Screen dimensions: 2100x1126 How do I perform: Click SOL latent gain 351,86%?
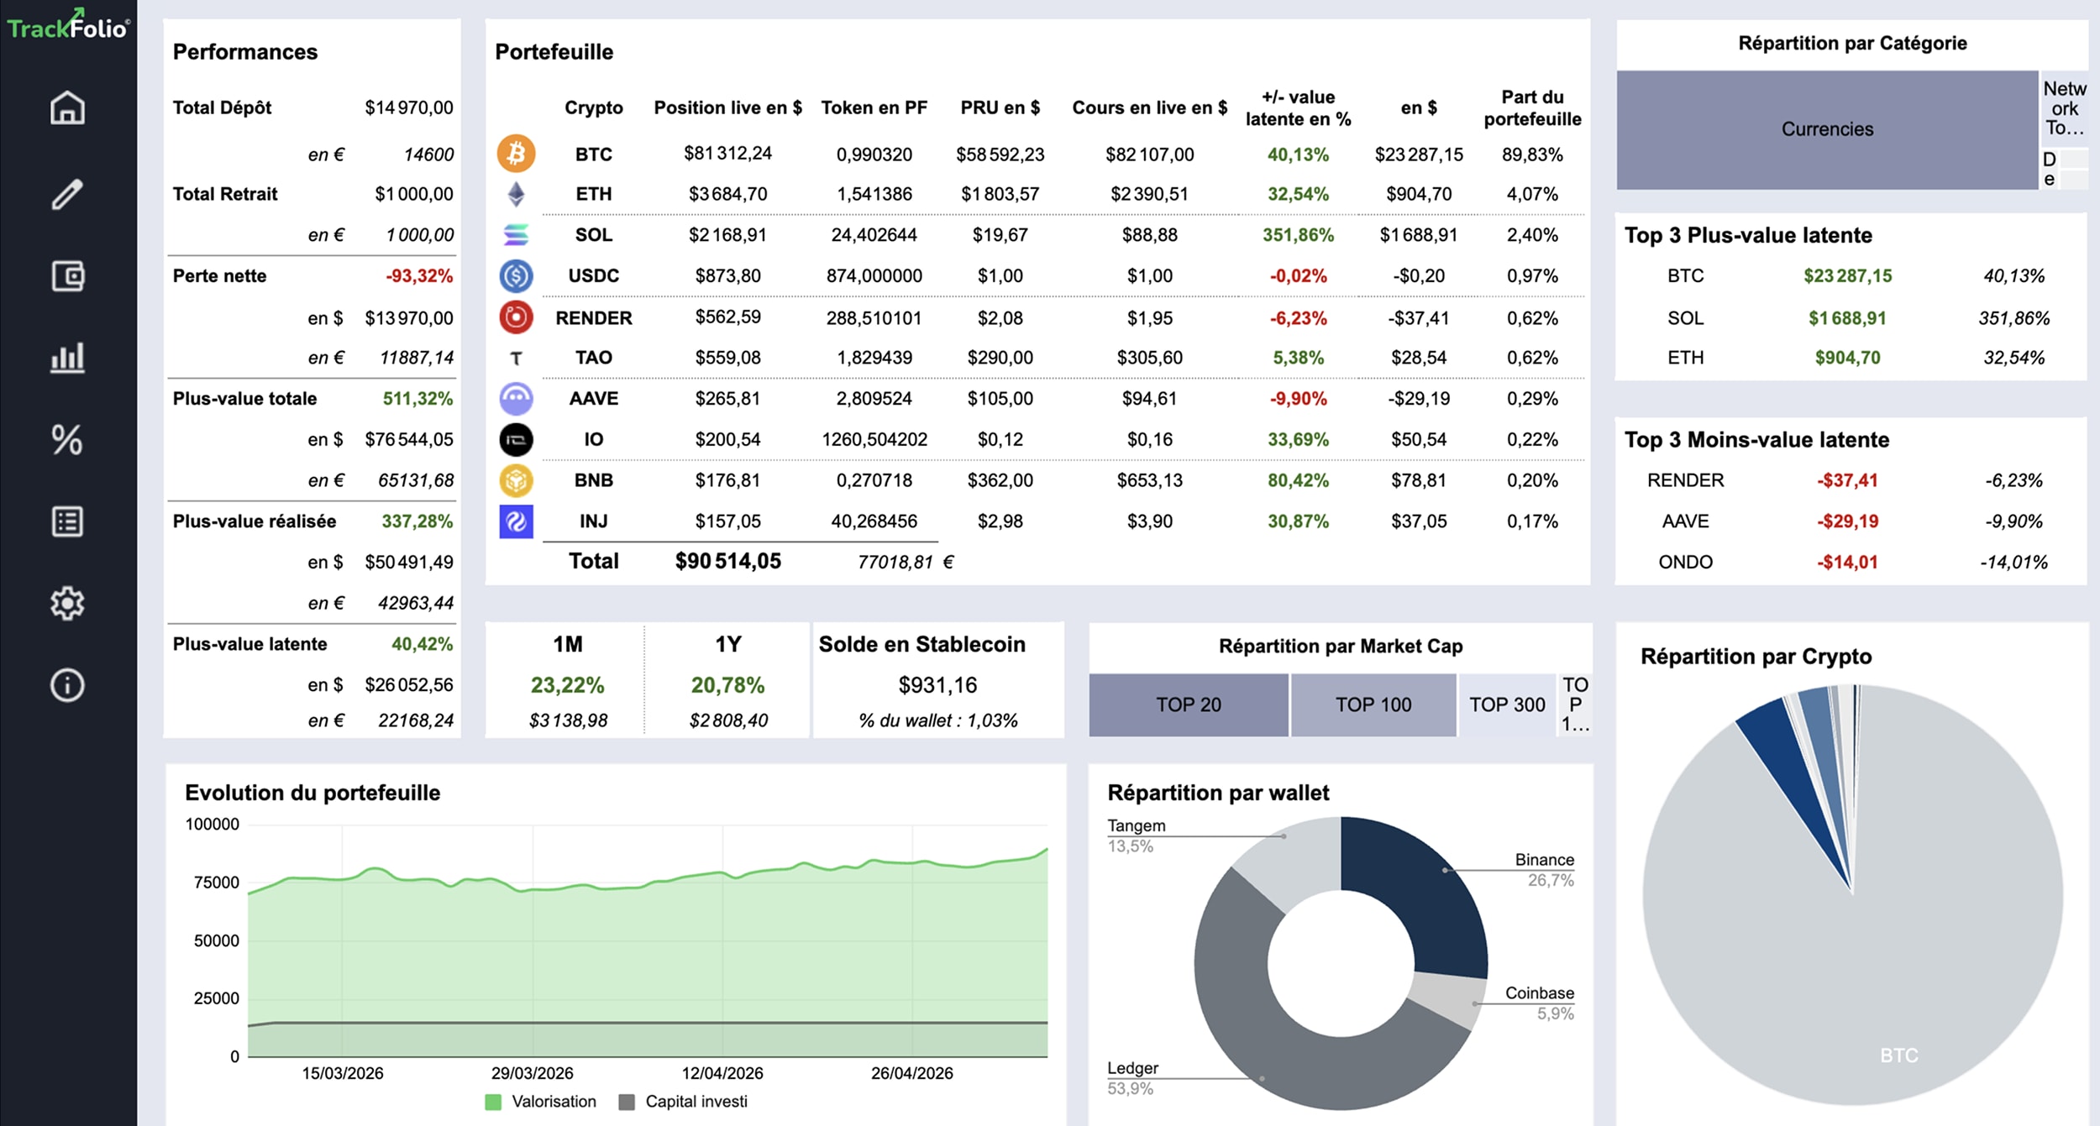coord(1298,235)
